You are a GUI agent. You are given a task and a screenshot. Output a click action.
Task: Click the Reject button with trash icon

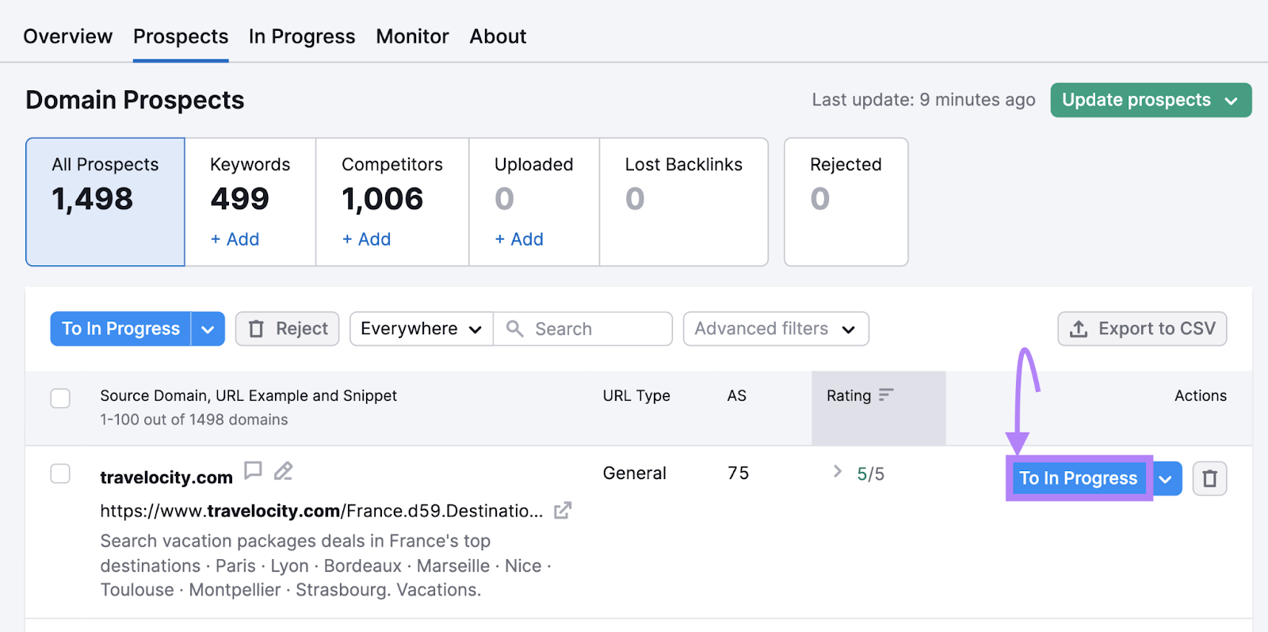point(287,329)
